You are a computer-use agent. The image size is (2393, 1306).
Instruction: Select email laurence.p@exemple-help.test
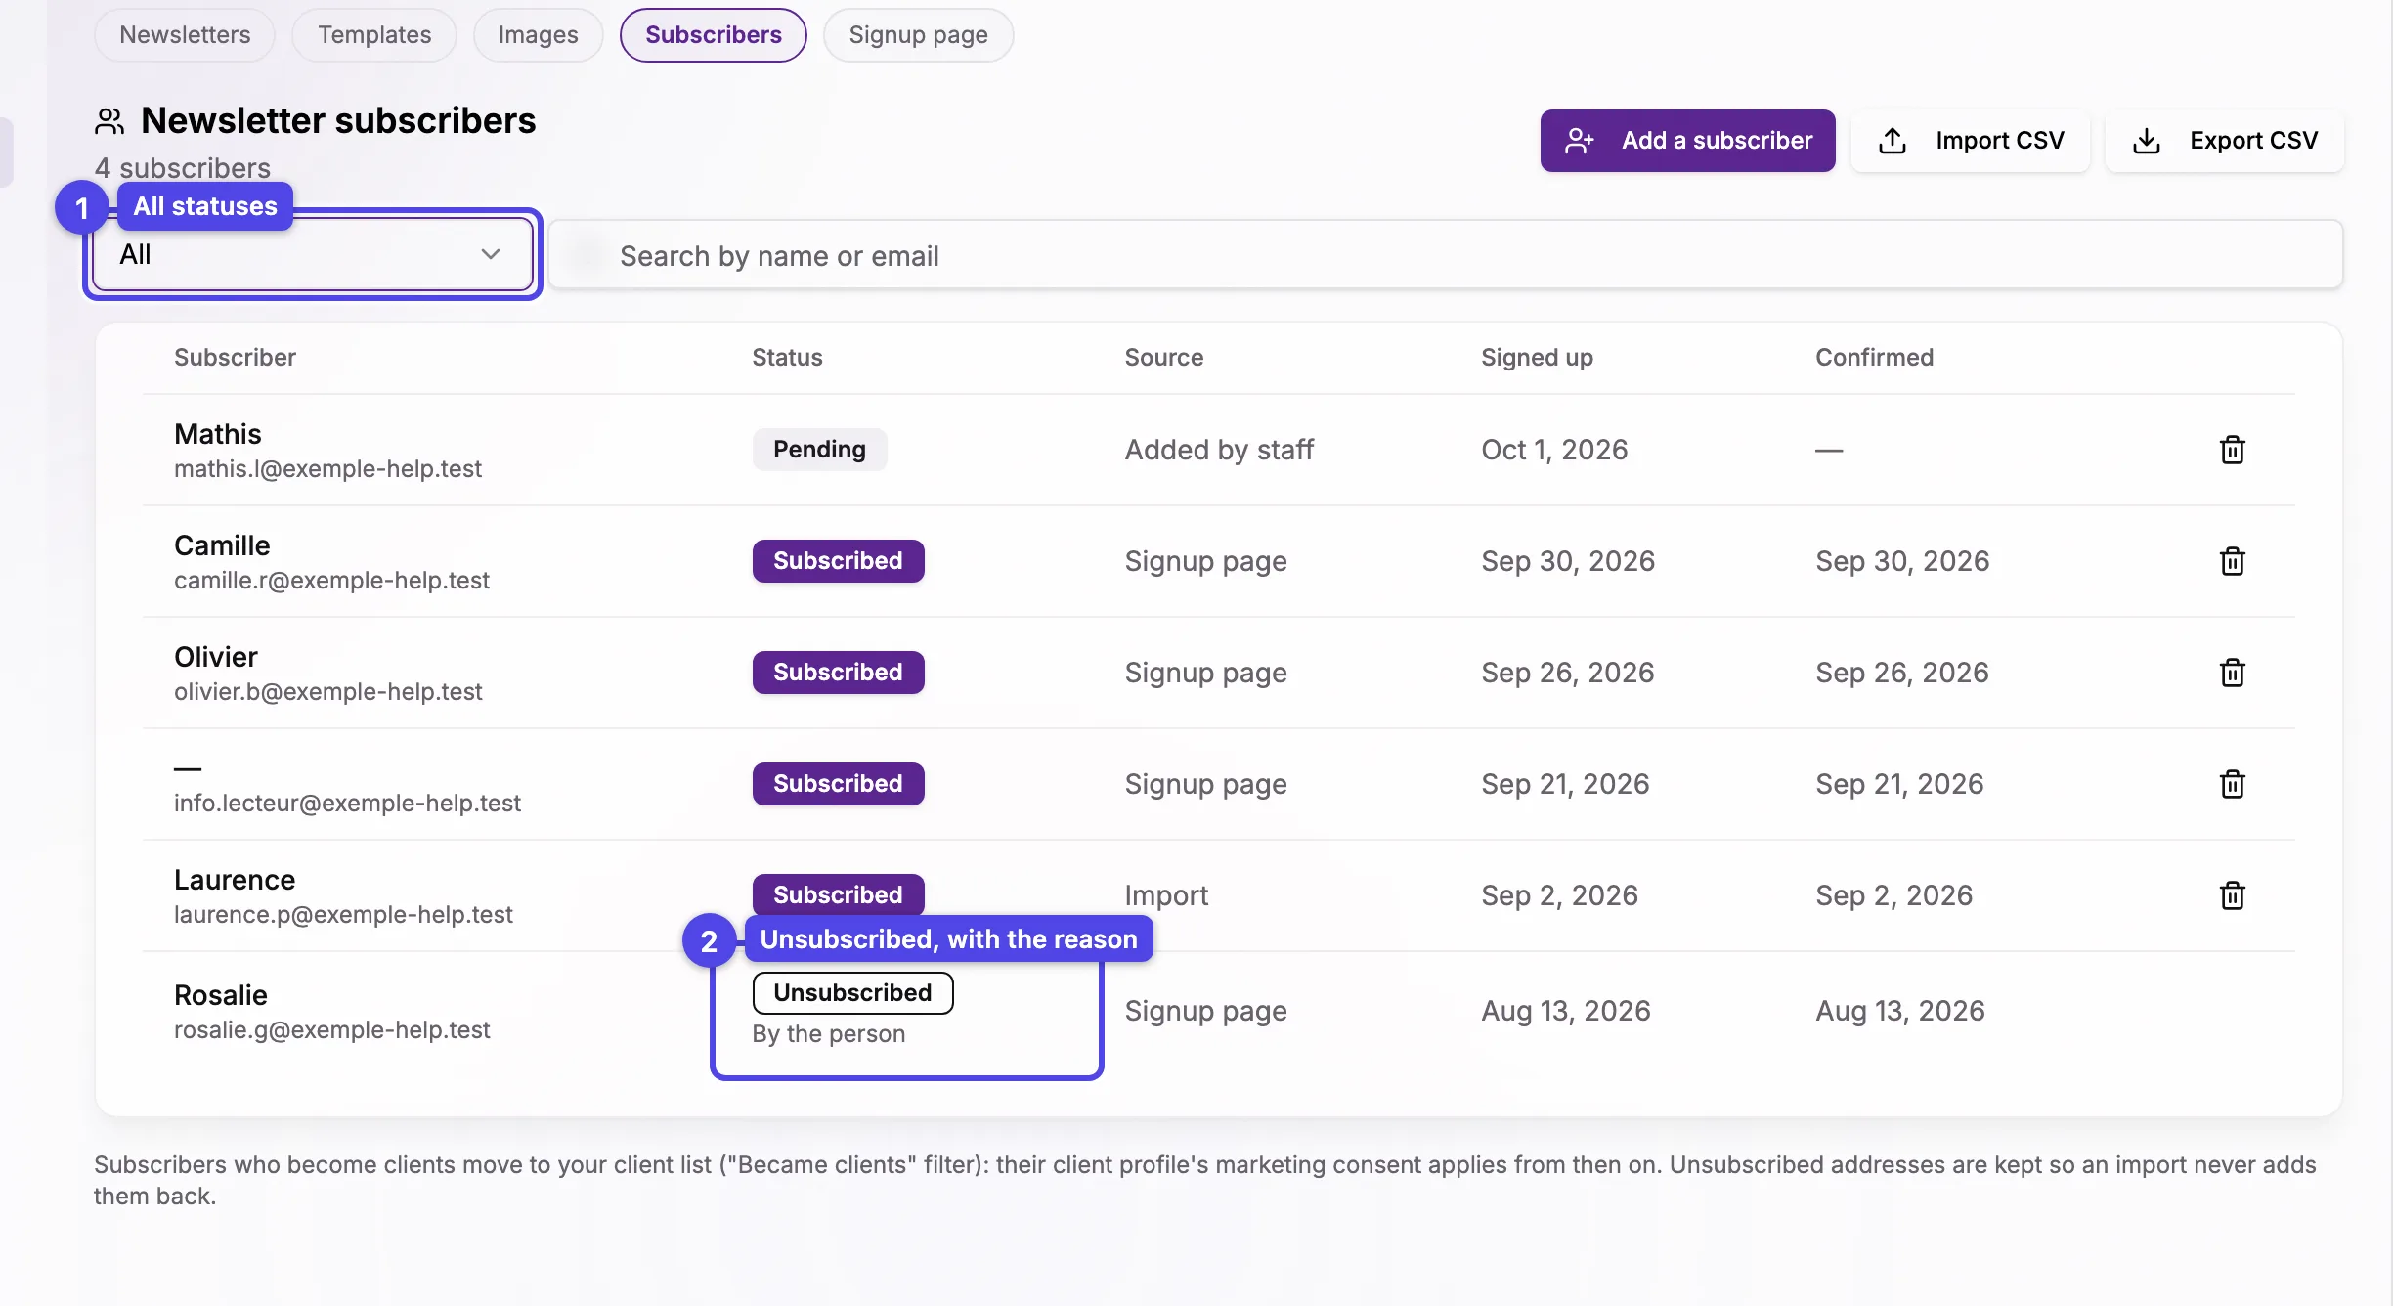[343, 915]
